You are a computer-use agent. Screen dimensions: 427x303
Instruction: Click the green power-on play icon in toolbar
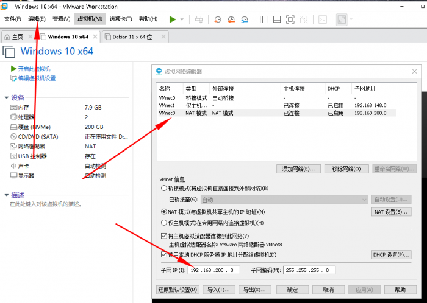[173, 19]
